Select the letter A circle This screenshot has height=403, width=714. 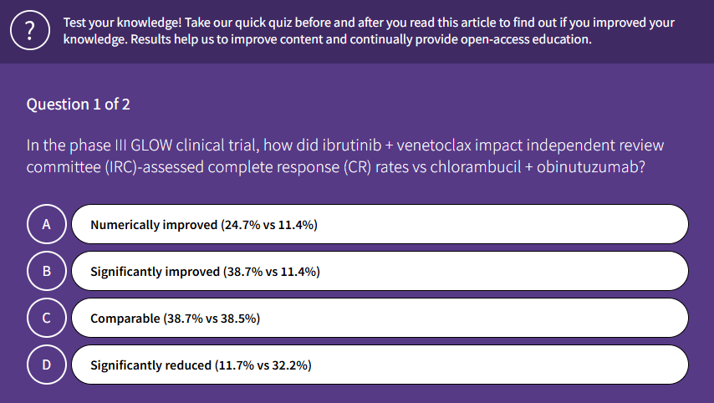point(47,224)
